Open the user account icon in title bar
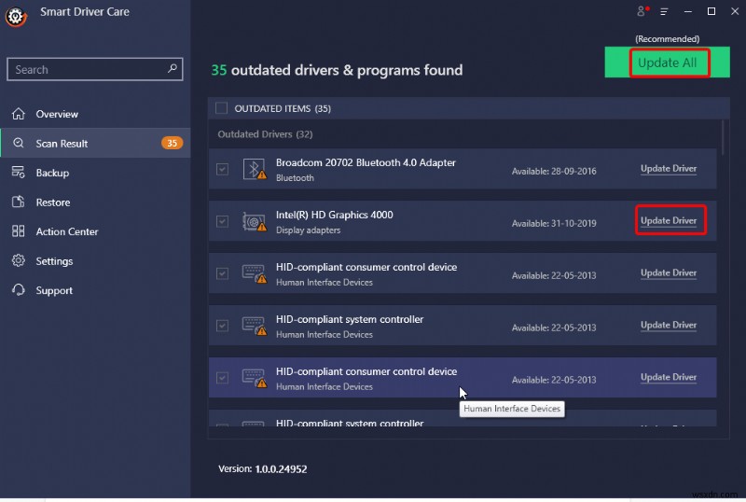Image resolution: width=746 pixels, height=502 pixels. pos(642,11)
